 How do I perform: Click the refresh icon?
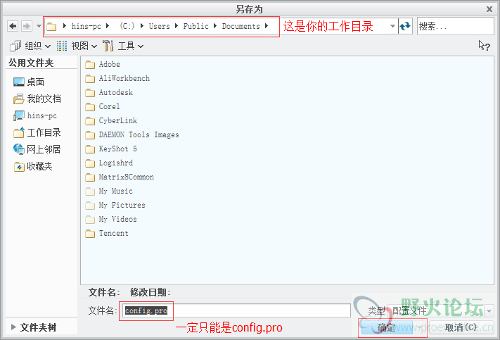(x=405, y=26)
